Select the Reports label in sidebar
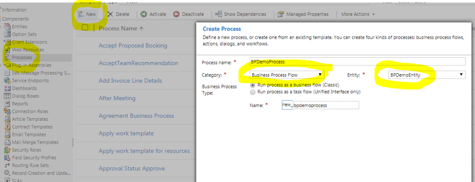Image resolution: width=475 pixels, height=182 pixels. pyautogui.click(x=20, y=104)
